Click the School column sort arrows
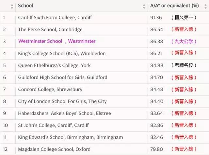 pos(144,6)
